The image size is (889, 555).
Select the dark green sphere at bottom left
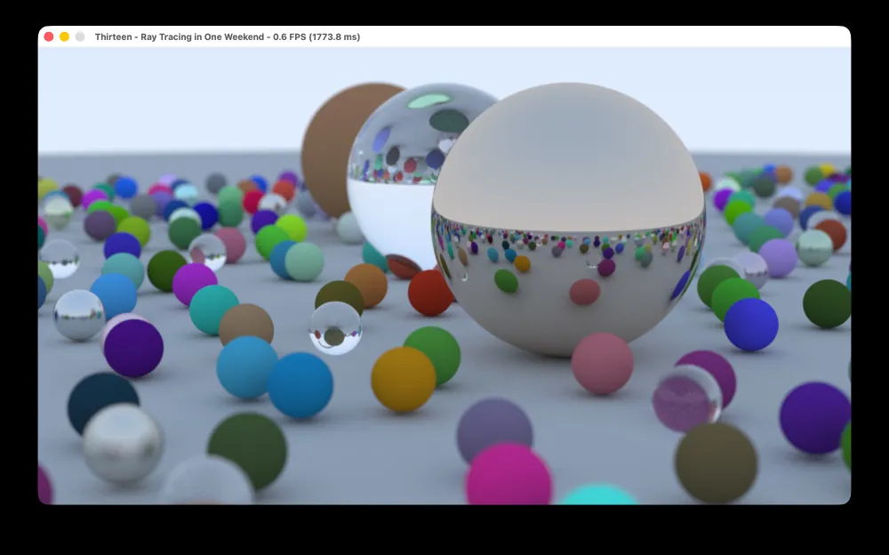click(x=247, y=449)
